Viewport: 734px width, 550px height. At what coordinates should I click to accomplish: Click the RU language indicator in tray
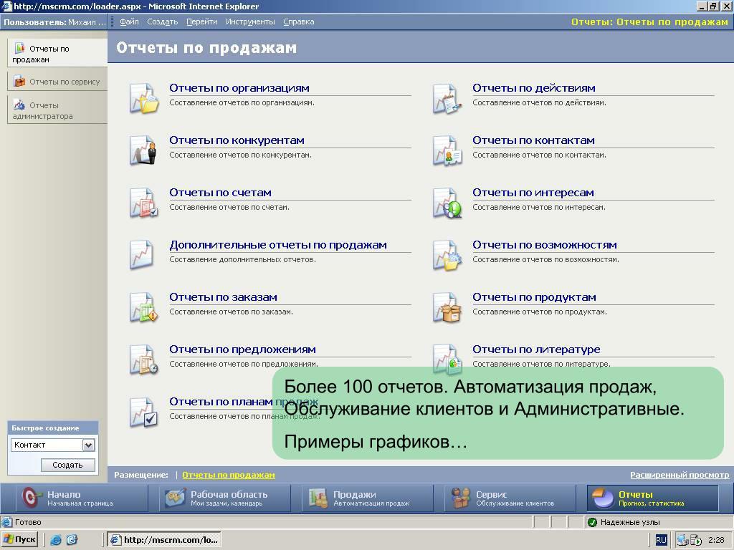(x=661, y=540)
